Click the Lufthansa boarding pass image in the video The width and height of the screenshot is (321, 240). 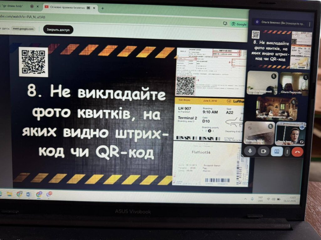(x=209, y=119)
